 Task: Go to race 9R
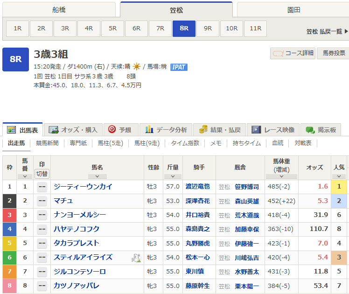(x=208, y=28)
